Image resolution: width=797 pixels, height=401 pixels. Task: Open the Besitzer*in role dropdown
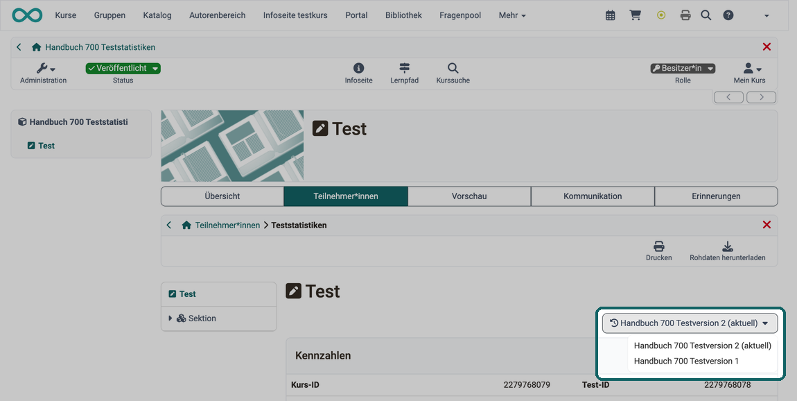pos(683,68)
